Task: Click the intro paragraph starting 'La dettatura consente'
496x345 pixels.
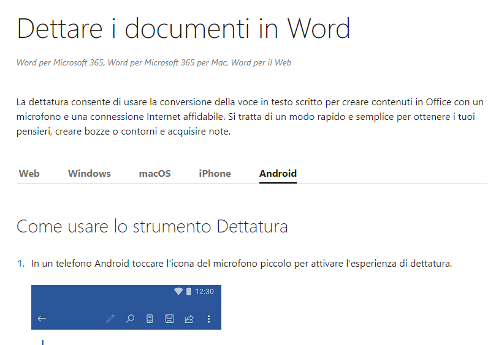Action: tap(250, 116)
